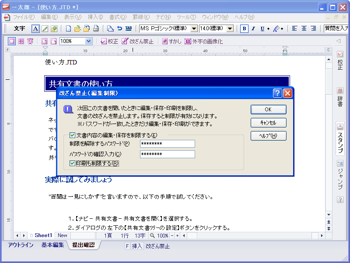Toggle Underline formatting button
This screenshot has width=350, height=263.
(x=262, y=28)
